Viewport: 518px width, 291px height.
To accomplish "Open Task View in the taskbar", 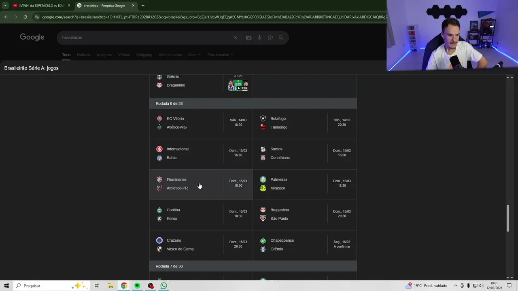I will point(97,286).
